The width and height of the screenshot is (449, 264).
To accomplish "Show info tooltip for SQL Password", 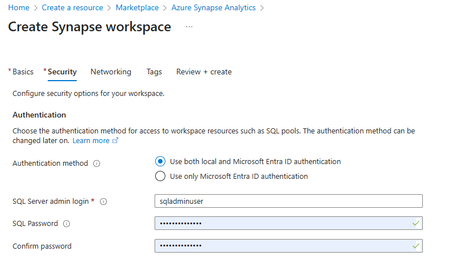I will point(66,224).
